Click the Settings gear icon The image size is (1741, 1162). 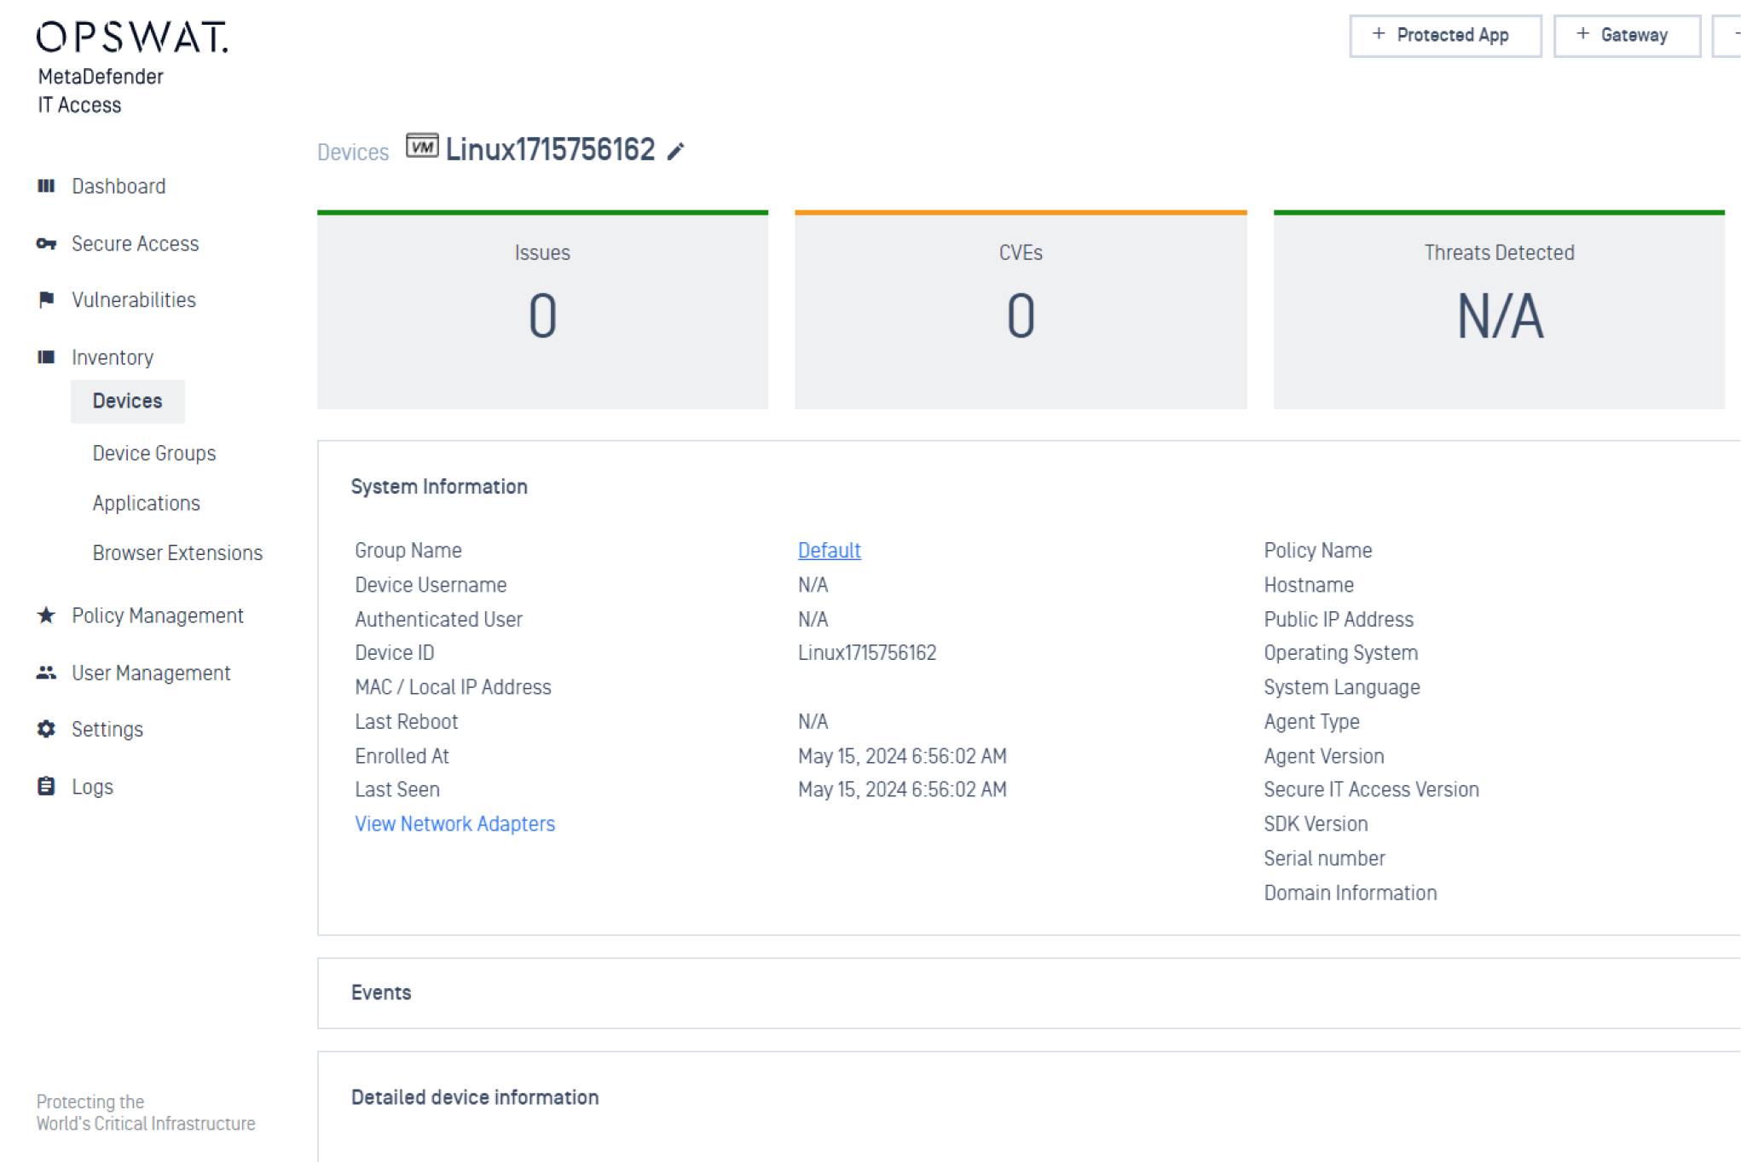pos(46,729)
